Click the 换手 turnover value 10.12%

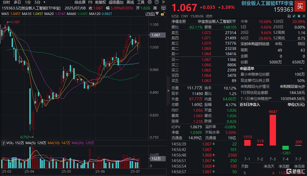tap(230, 88)
